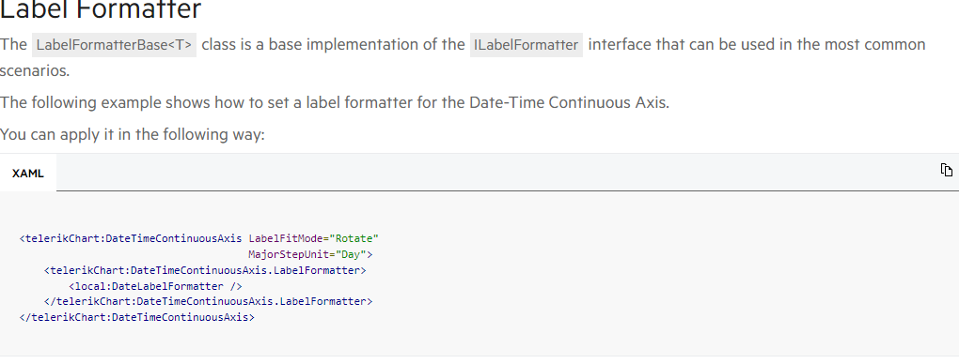This screenshot has height=364, width=959.
Task: Click the LabelFormatterBase<T> inline code
Action: 115,45
